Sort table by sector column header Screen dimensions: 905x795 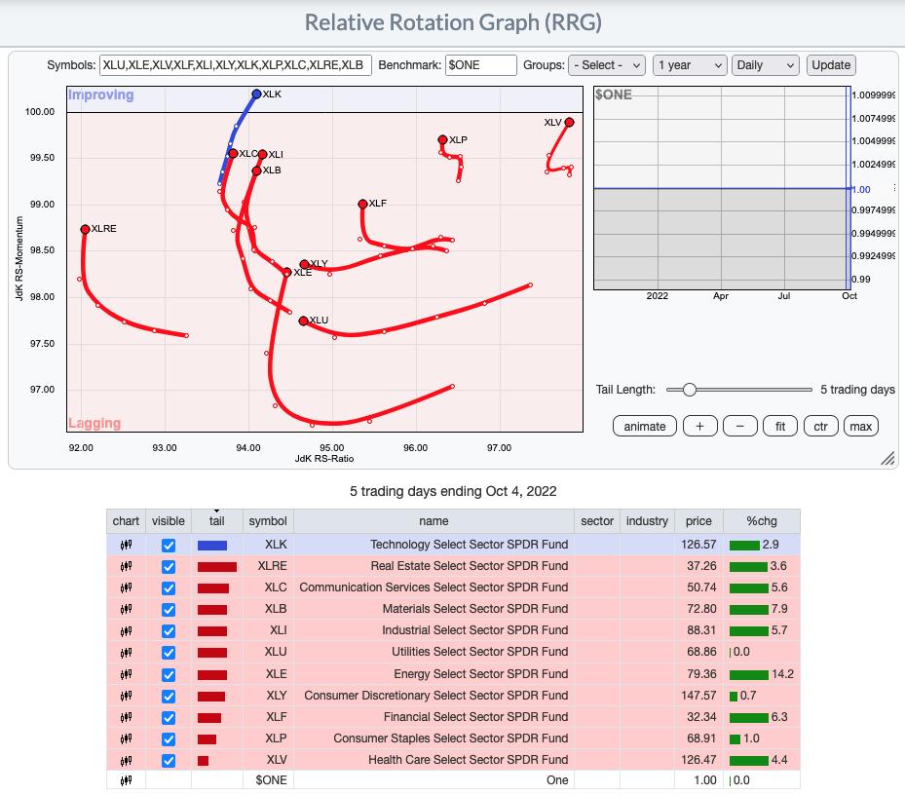[x=597, y=521]
